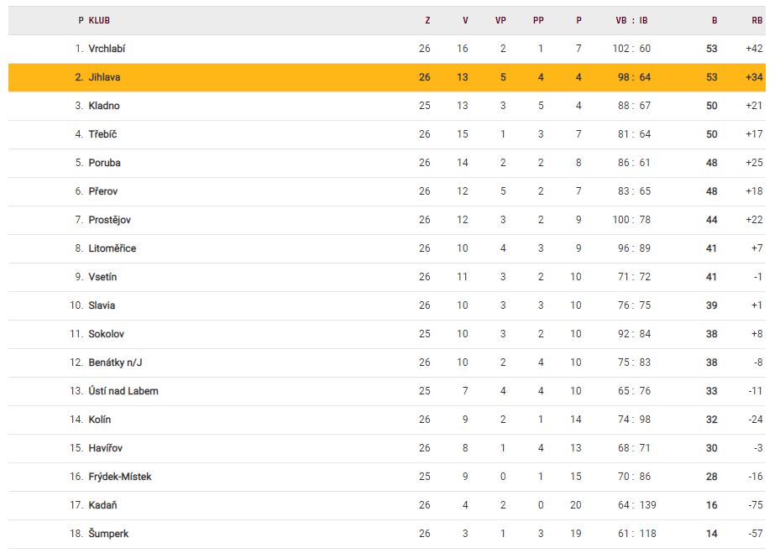The width and height of the screenshot is (780, 553).
Task: Open the Poruba club link
Action: click(104, 163)
